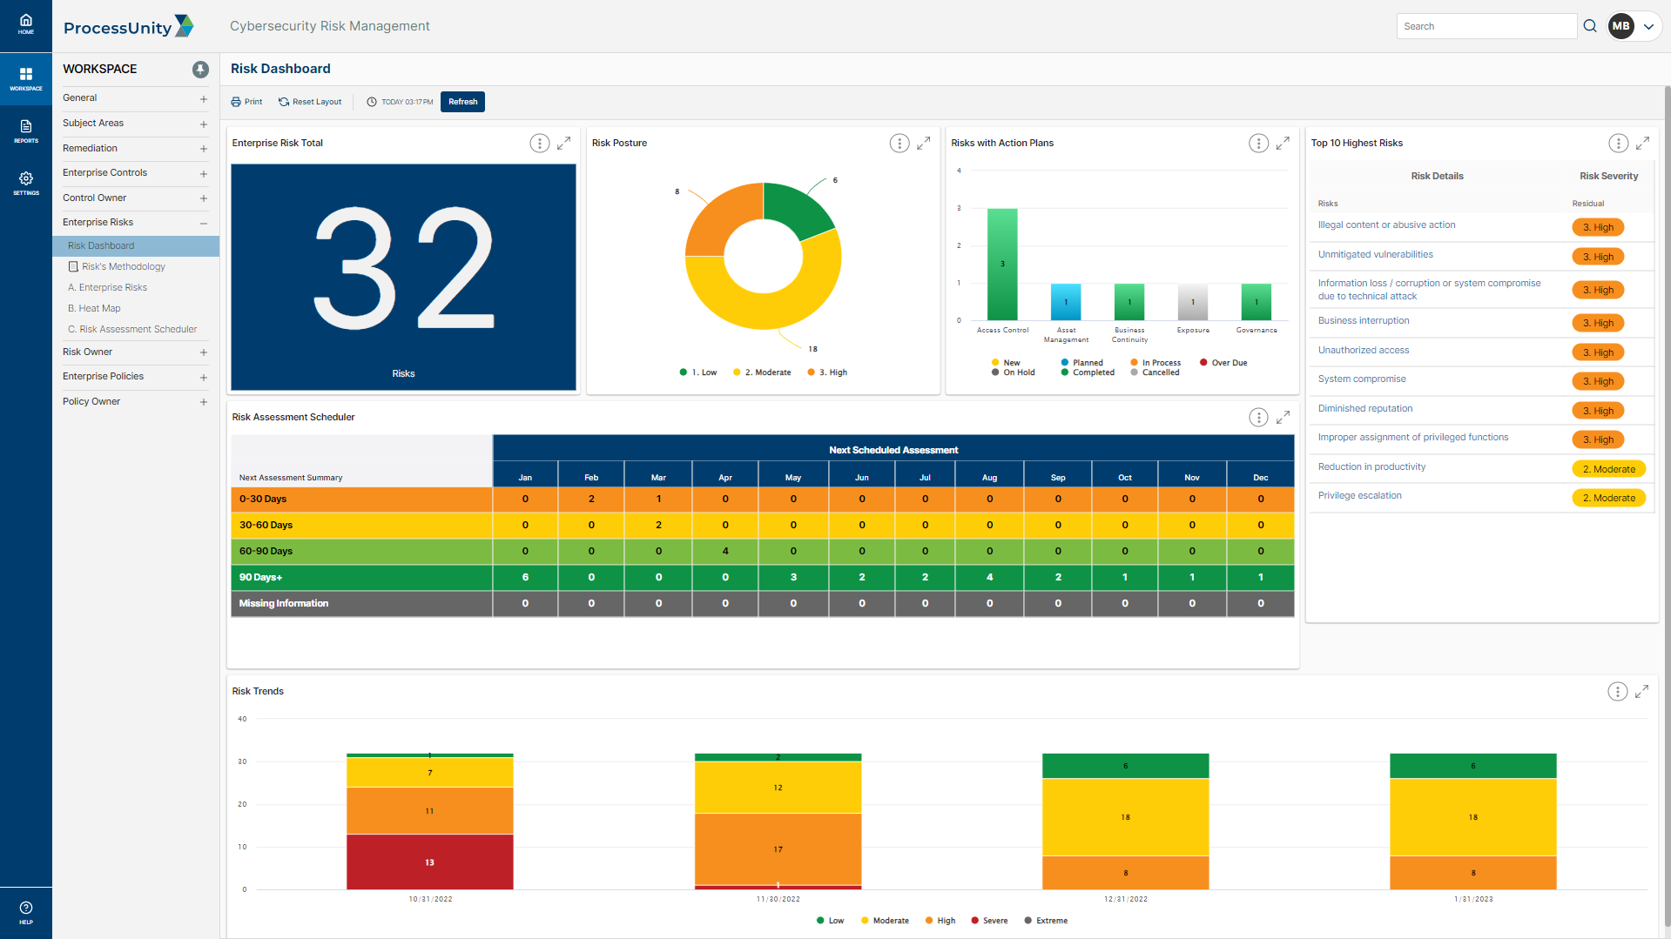Open Privilege escalation risk link
The image size is (1671, 939).
[1359, 496]
